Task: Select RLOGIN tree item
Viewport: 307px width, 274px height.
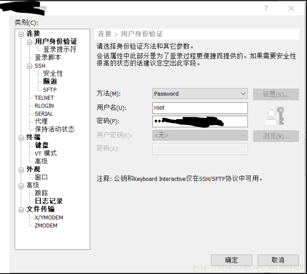Action: [44, 106]
